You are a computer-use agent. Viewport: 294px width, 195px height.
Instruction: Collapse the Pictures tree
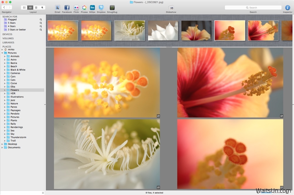click(3, 53)
